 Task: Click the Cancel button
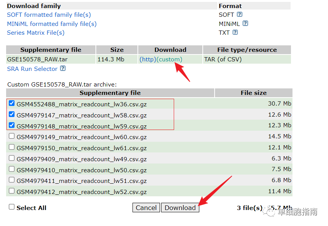[146, 208]
